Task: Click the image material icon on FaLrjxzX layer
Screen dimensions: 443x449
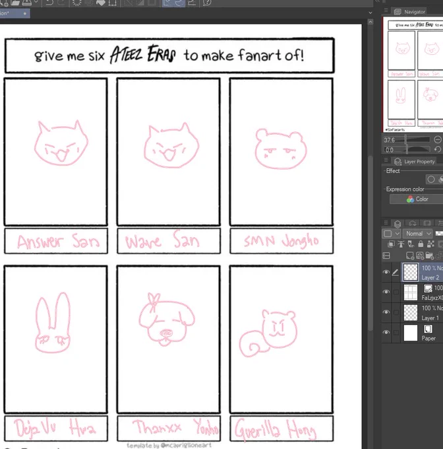Action: tap(428, 289)
